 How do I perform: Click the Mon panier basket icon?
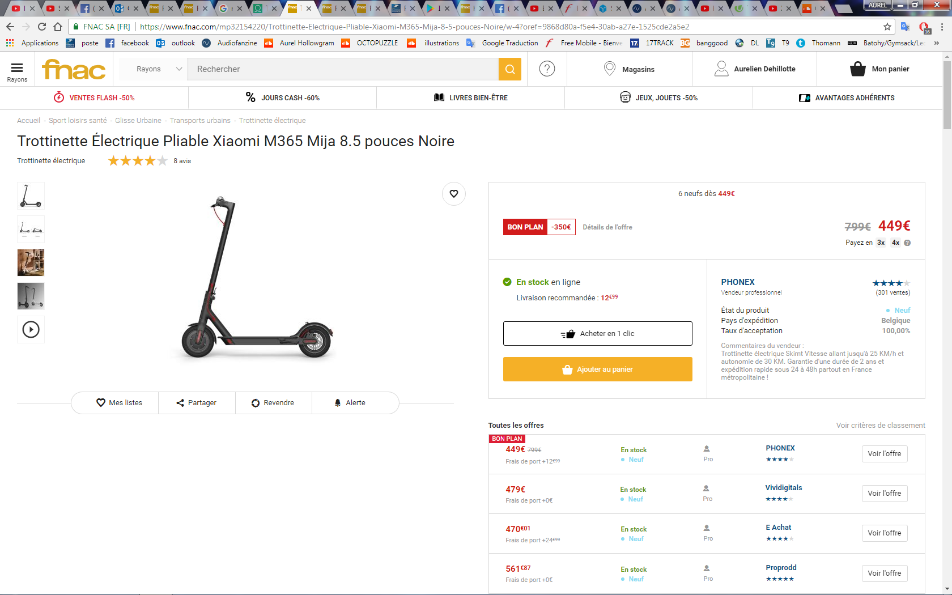858,69
